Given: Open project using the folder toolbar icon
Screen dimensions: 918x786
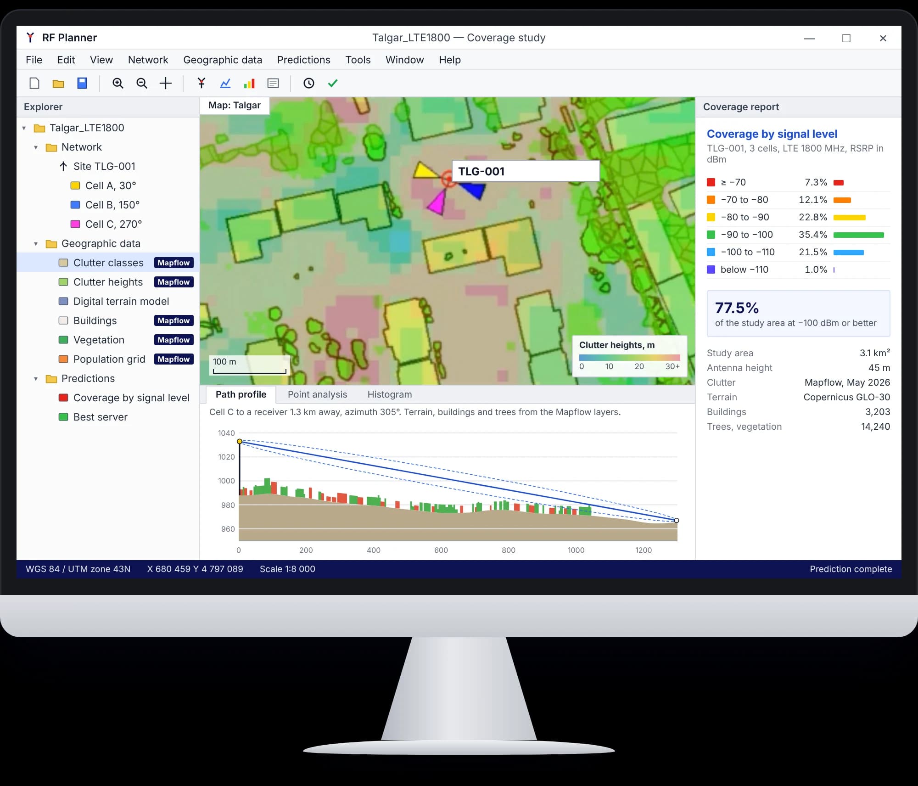Looking at the screenshot, I should (58, 83).
